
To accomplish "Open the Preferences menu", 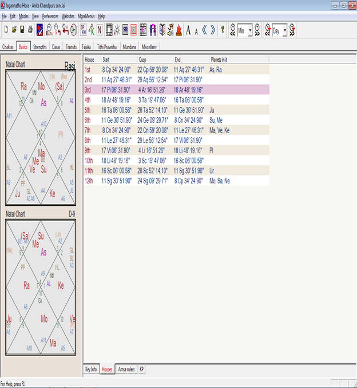I will pyautogui.click(x=50, y=17).
